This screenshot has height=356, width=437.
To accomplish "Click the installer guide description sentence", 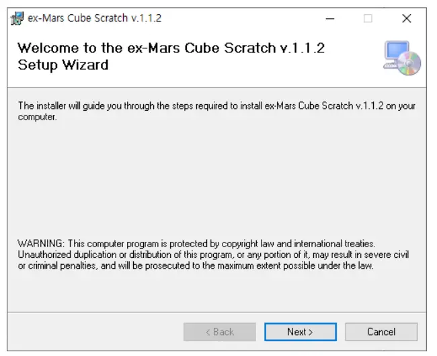I will (x=216, y=106).
